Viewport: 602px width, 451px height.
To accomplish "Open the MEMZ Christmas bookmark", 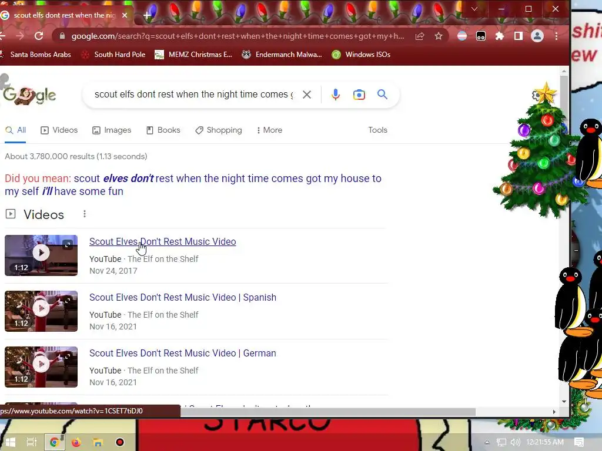I will click(x=193, y=55).
